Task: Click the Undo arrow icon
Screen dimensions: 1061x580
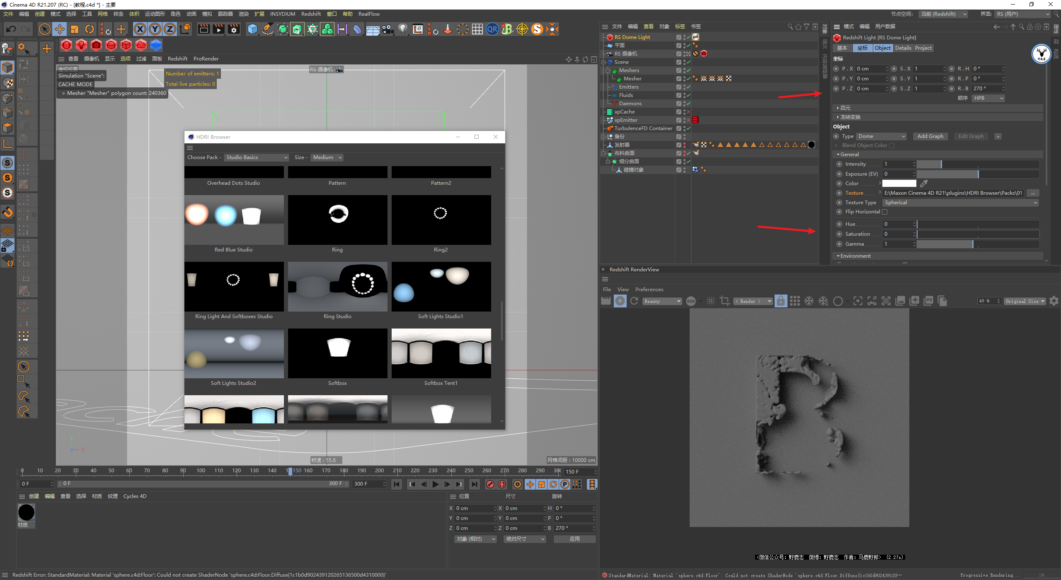Action: coord(11,29)
